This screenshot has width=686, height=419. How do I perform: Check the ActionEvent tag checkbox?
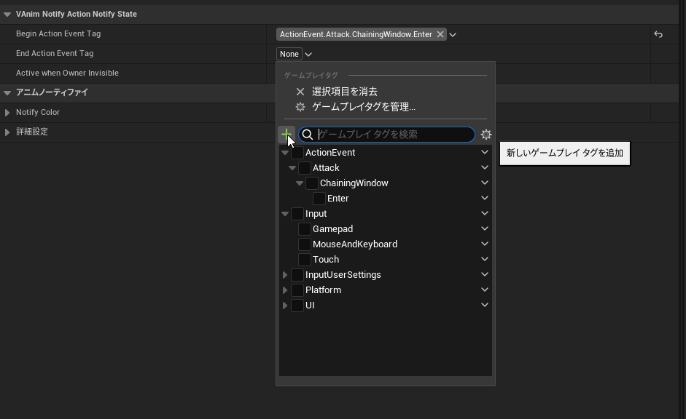click(297, 153)
